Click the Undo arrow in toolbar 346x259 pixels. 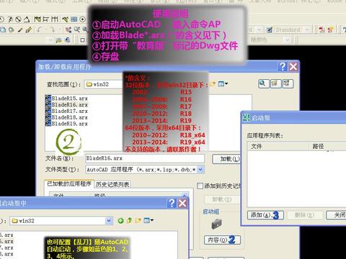click(x=40, y=30)
